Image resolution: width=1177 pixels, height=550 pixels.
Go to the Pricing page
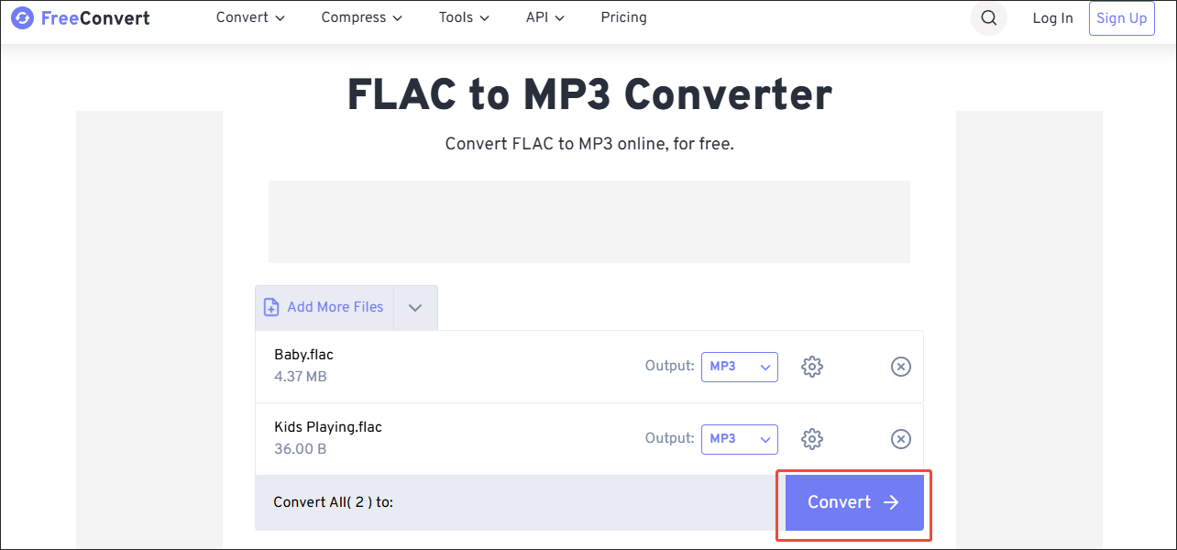click(x=623, y=16)
